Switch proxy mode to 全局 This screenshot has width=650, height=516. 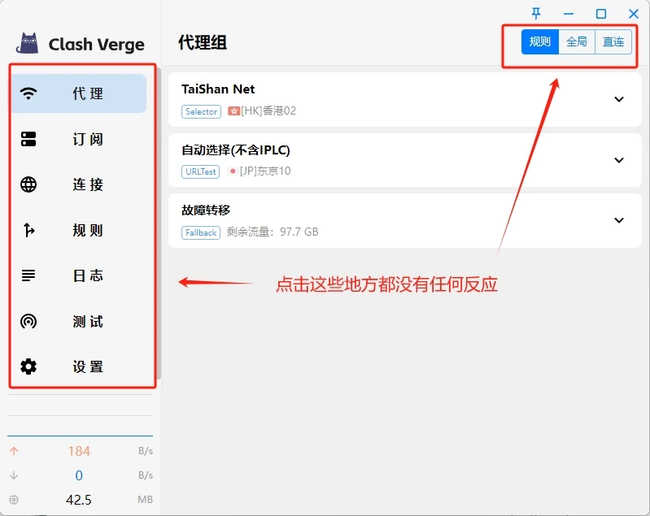click(x=577, y=41)
